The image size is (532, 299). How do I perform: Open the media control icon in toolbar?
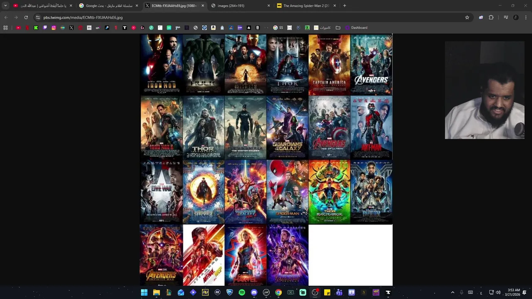(506, 17)
